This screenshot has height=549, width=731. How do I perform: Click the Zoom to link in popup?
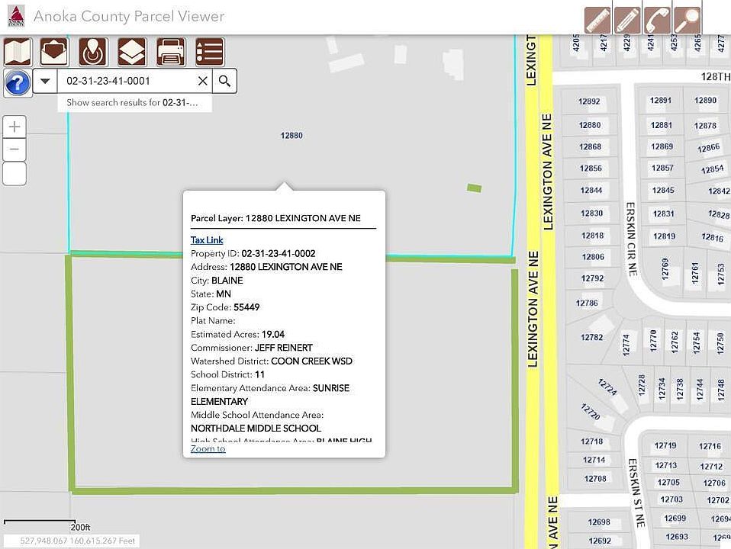point(208,449)
